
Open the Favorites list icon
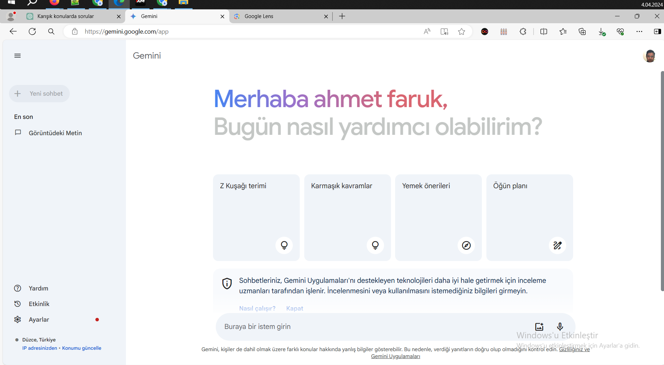click(x=563, y=32)
